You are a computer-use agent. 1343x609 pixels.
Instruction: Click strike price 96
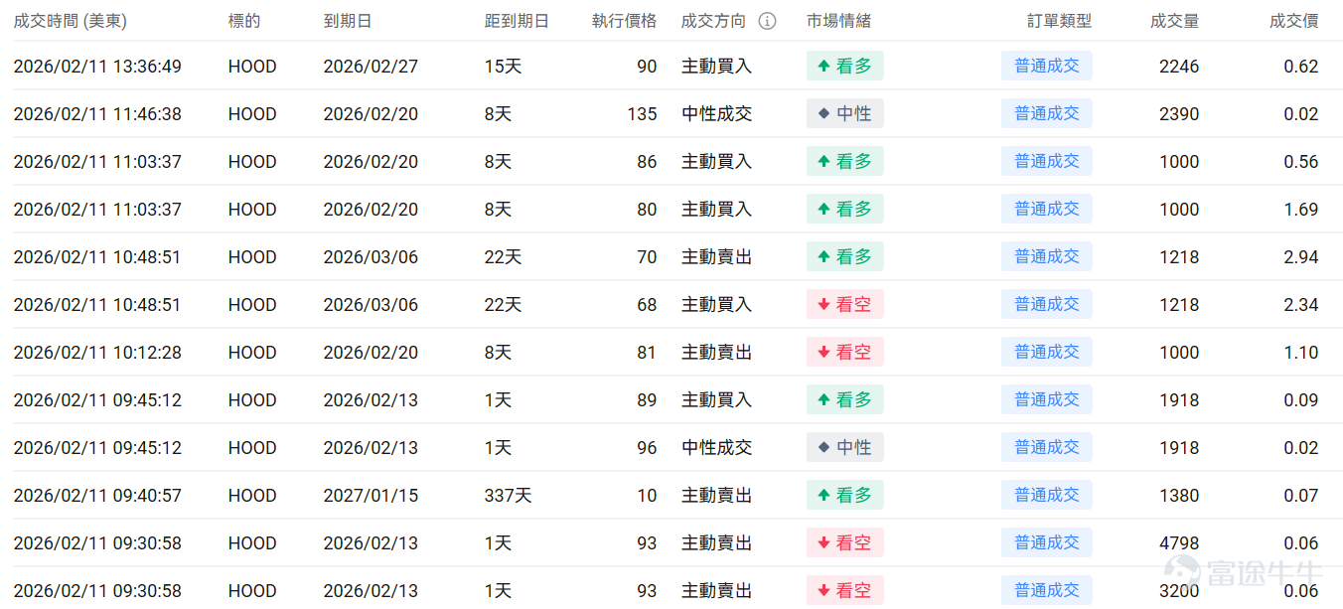tap(648, 448)
